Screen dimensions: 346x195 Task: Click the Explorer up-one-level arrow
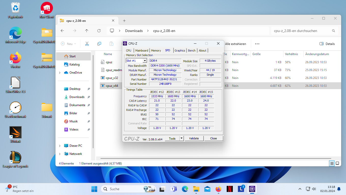click(87, 31)
